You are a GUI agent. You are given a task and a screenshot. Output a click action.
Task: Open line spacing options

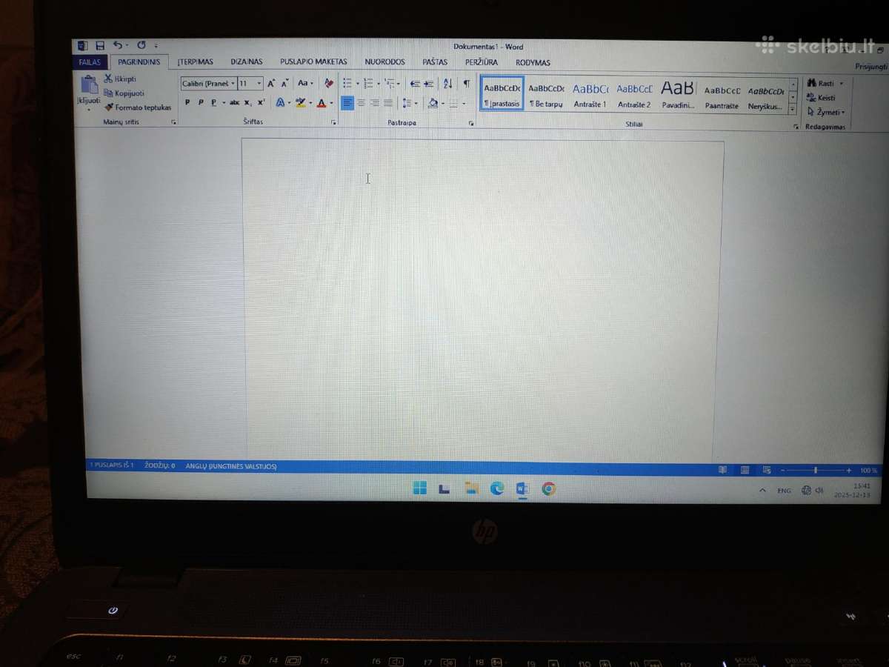click(407, 103)
